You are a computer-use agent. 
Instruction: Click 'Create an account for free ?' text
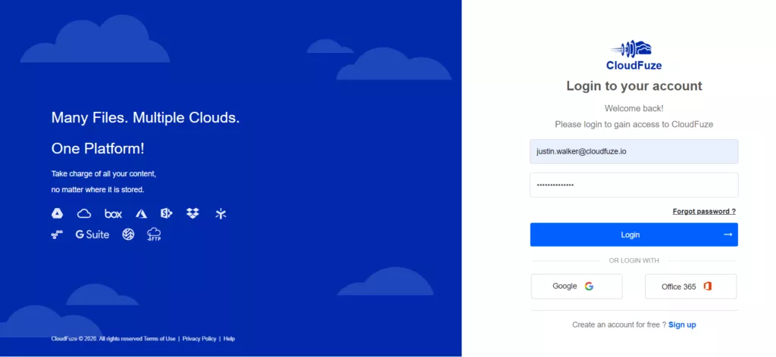coord(619,324)
